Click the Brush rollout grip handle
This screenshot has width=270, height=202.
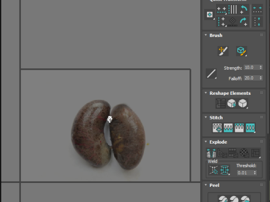coord(262,35)
